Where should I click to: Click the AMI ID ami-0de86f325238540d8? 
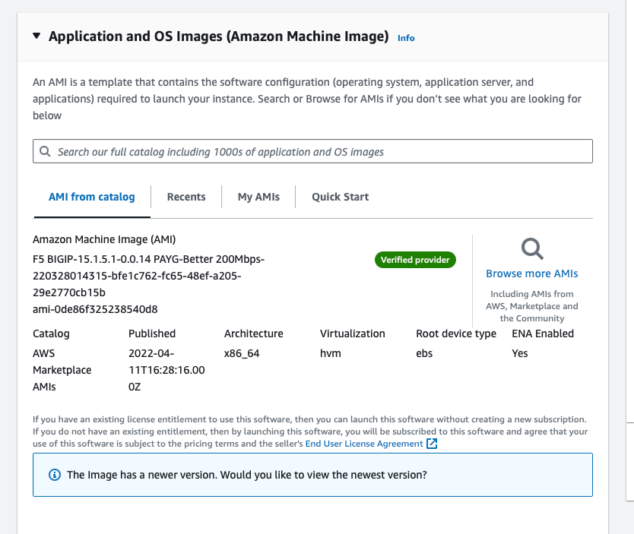95,309
